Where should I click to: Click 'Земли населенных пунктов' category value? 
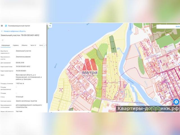coord(26,101)
